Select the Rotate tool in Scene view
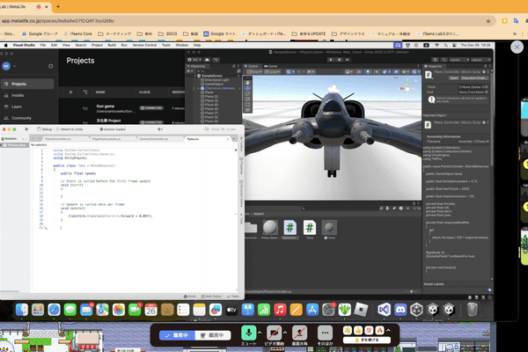 click(x=247, y=93)
